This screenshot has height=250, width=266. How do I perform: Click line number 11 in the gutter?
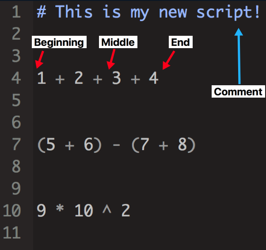[x=12, y=233]
